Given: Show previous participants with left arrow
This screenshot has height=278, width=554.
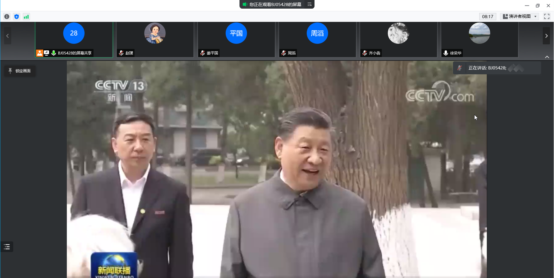Looking at the screenshot, I should (x=8, y=36).
